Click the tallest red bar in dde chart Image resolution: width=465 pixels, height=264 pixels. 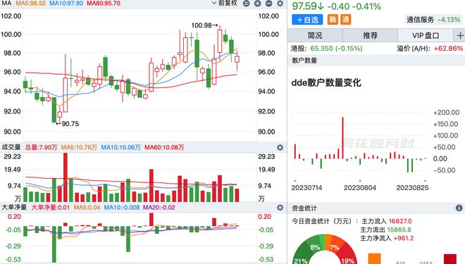click(x=343, y=138)
